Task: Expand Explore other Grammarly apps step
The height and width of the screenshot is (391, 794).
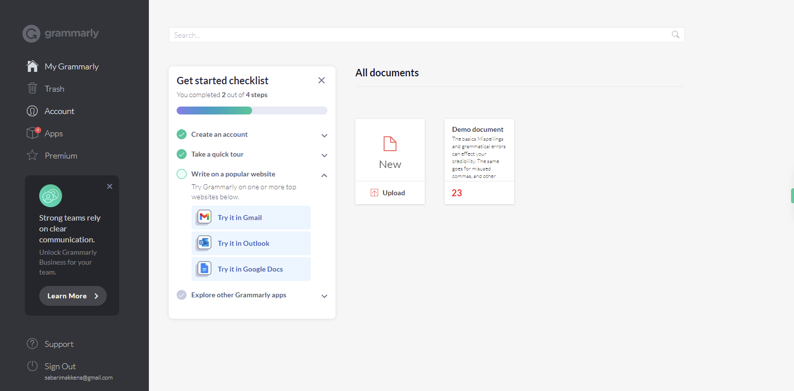Action: [324, 296]
